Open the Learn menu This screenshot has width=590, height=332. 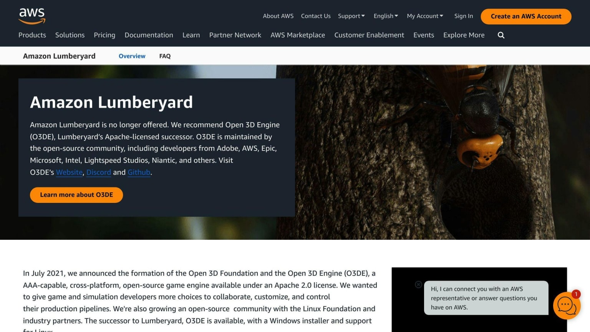coord(191,35)
